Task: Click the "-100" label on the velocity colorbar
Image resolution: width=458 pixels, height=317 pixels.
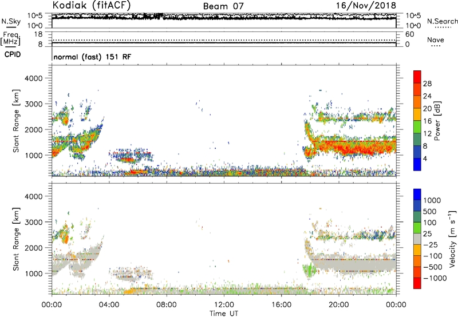Action: (x=433, y=256)
